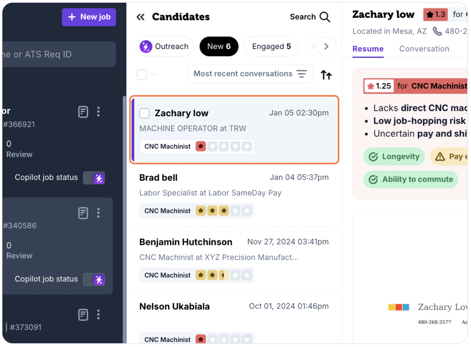
Task: Expand select-all checkbox dropdown arrow
Action: 155,75
